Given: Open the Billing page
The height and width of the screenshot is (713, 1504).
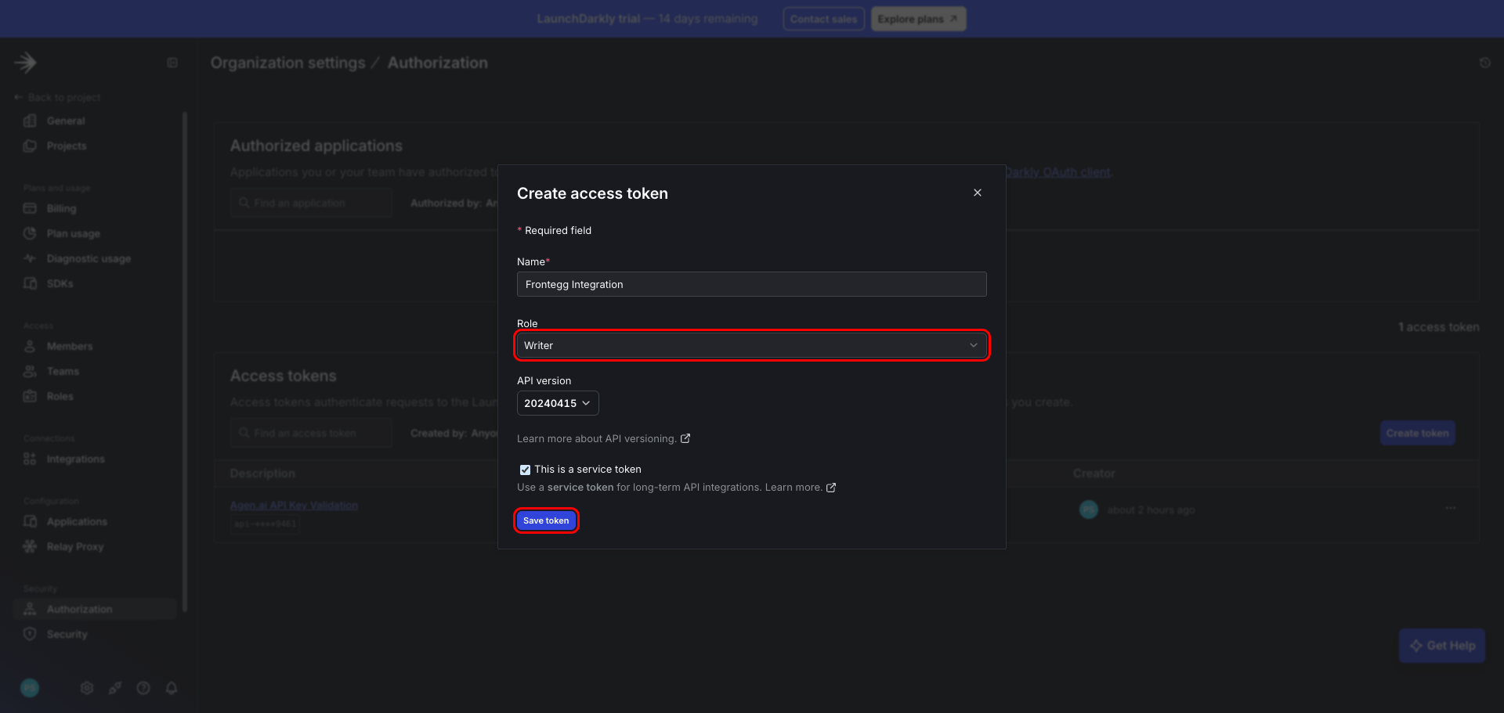Looking at the screenshot, I should click(61, 209).
